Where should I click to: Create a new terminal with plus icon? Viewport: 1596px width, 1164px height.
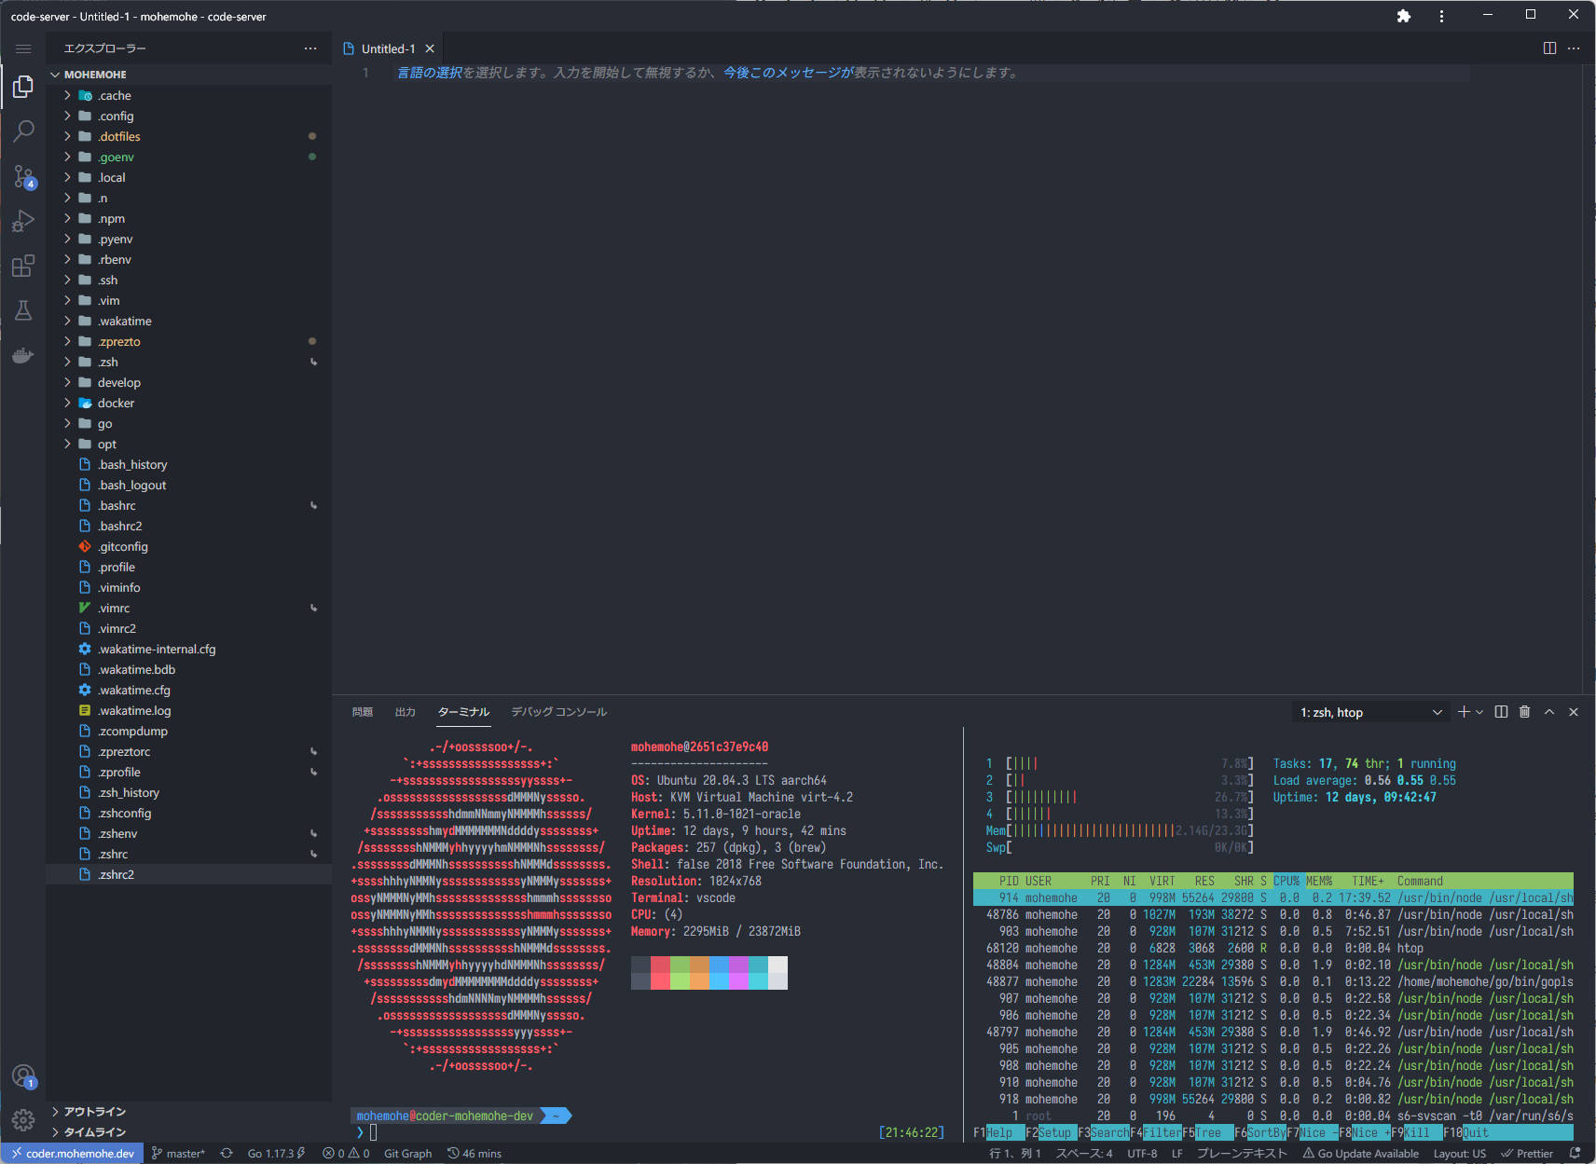point(1464,712)
